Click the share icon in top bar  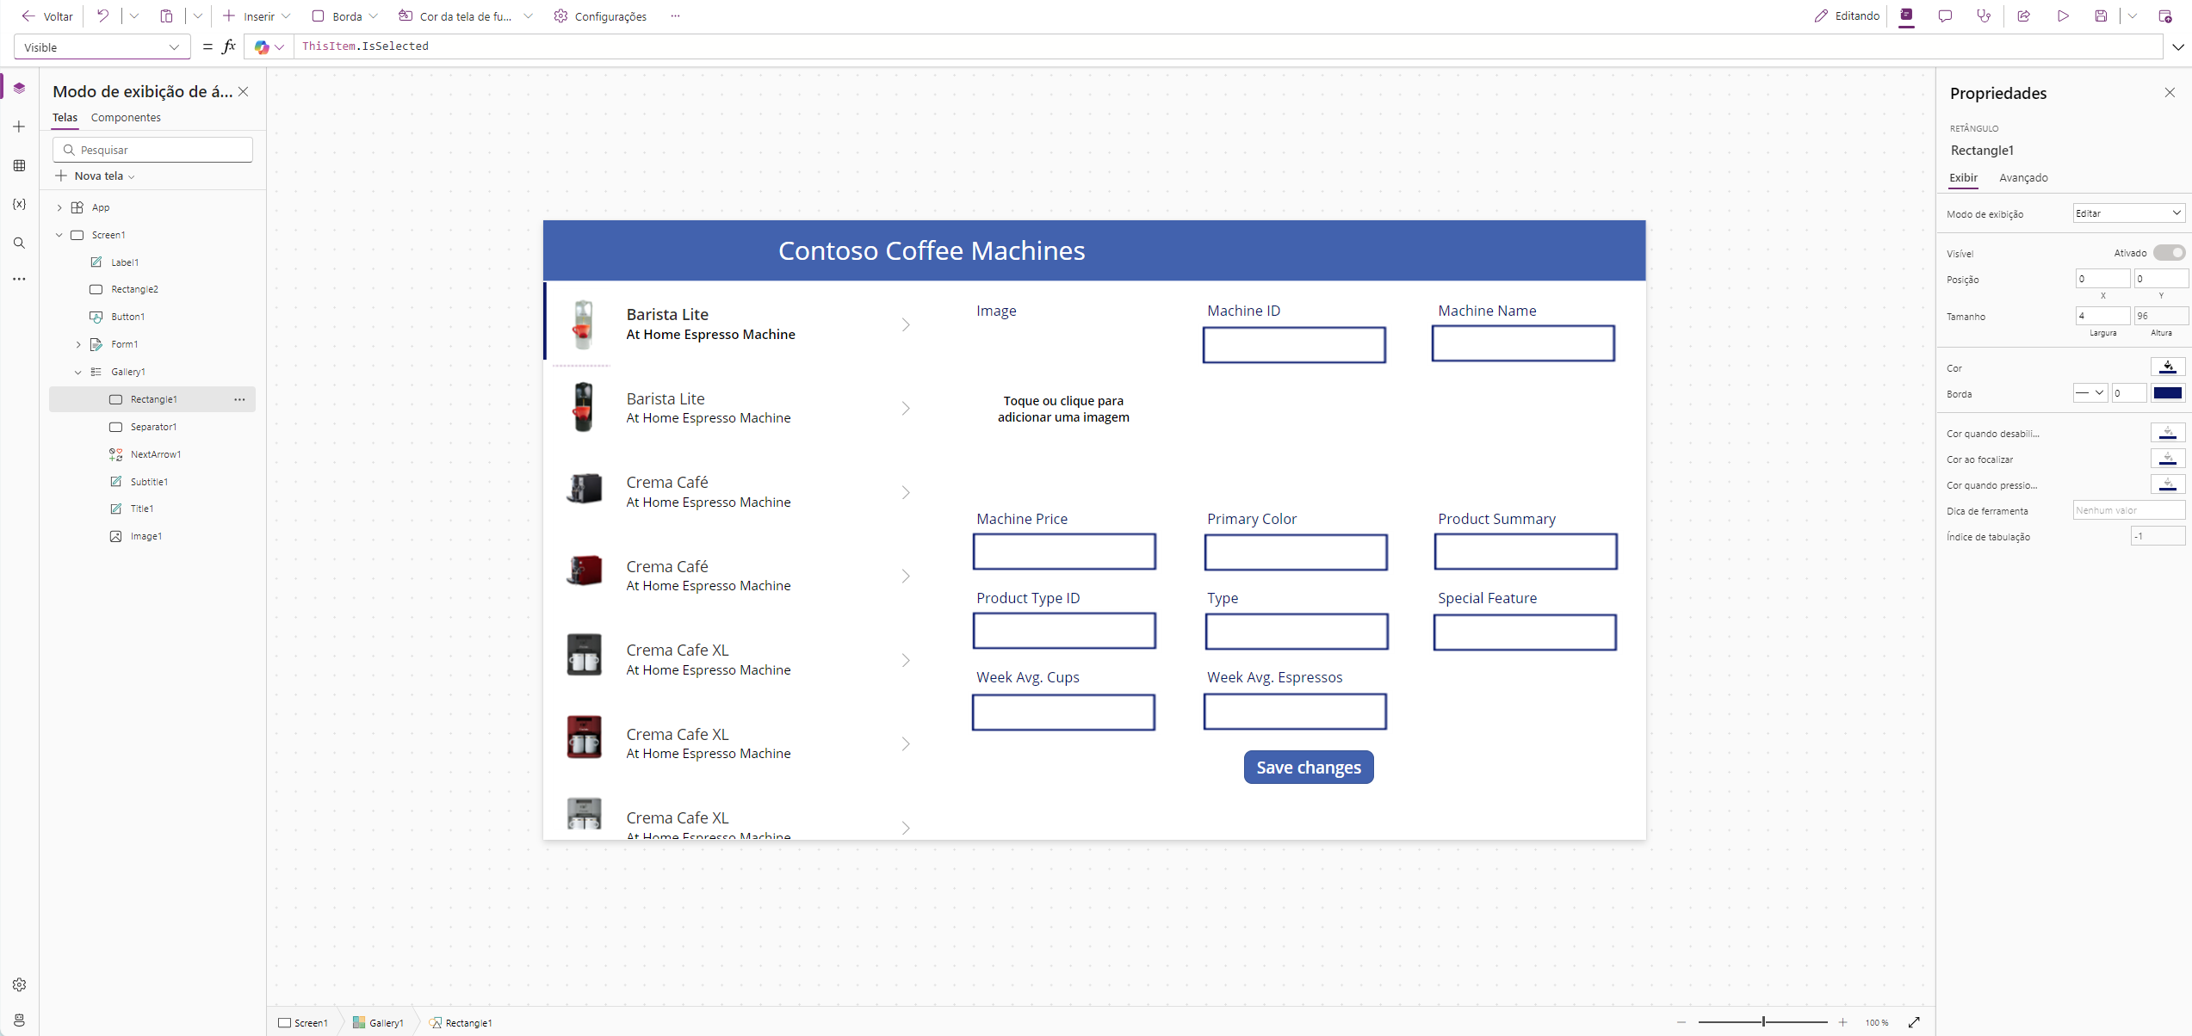pyautogui.click(x=2024, y=16)
